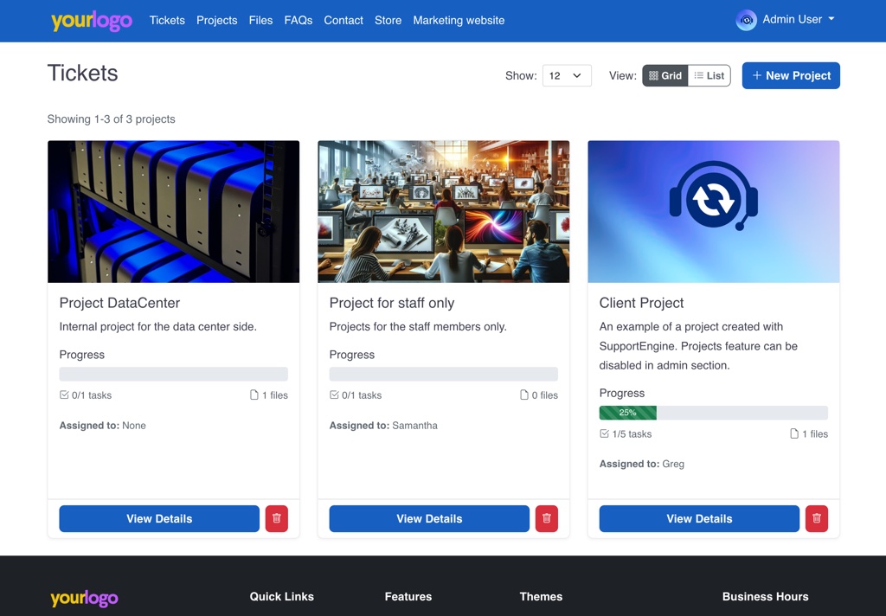Delete the Project DataCenter using trash icon
The image size is (886, 616).
pyautogui.click(x=277, y=518)
